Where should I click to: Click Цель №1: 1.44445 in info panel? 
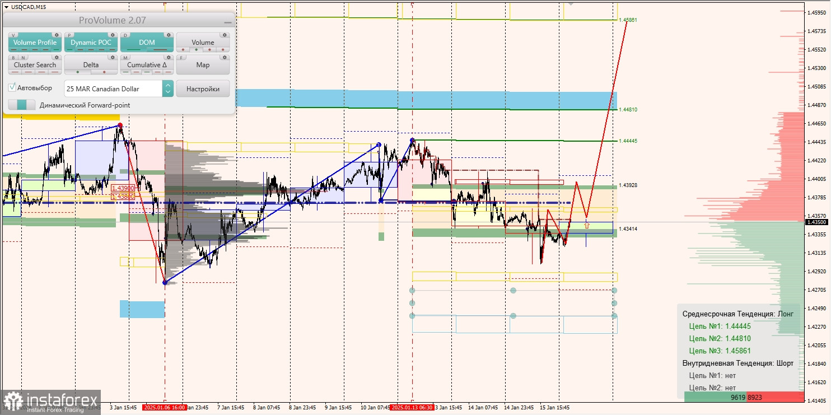720,326
